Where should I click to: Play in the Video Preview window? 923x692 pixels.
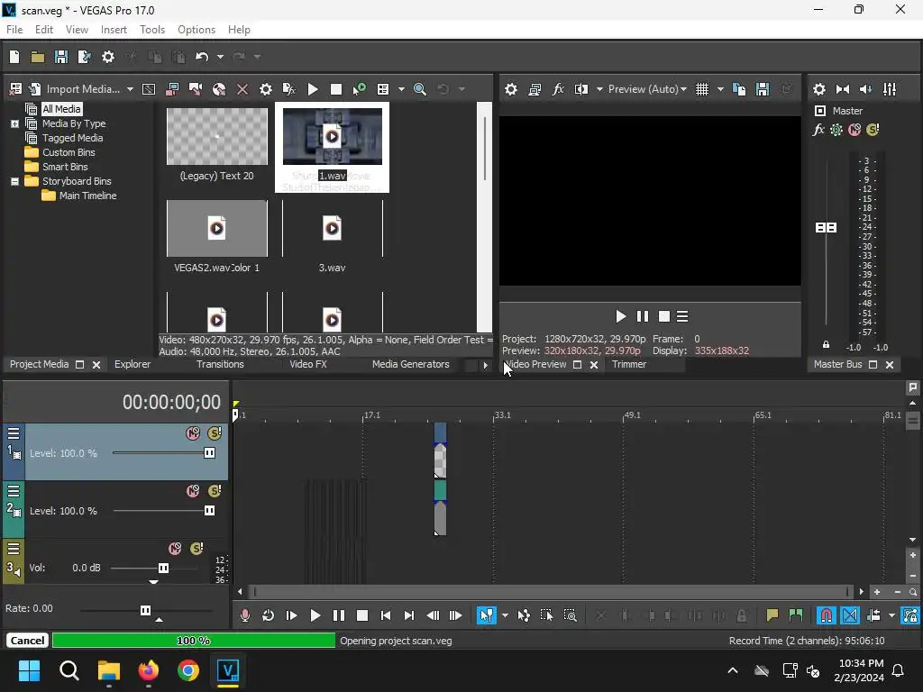[620, 316]
